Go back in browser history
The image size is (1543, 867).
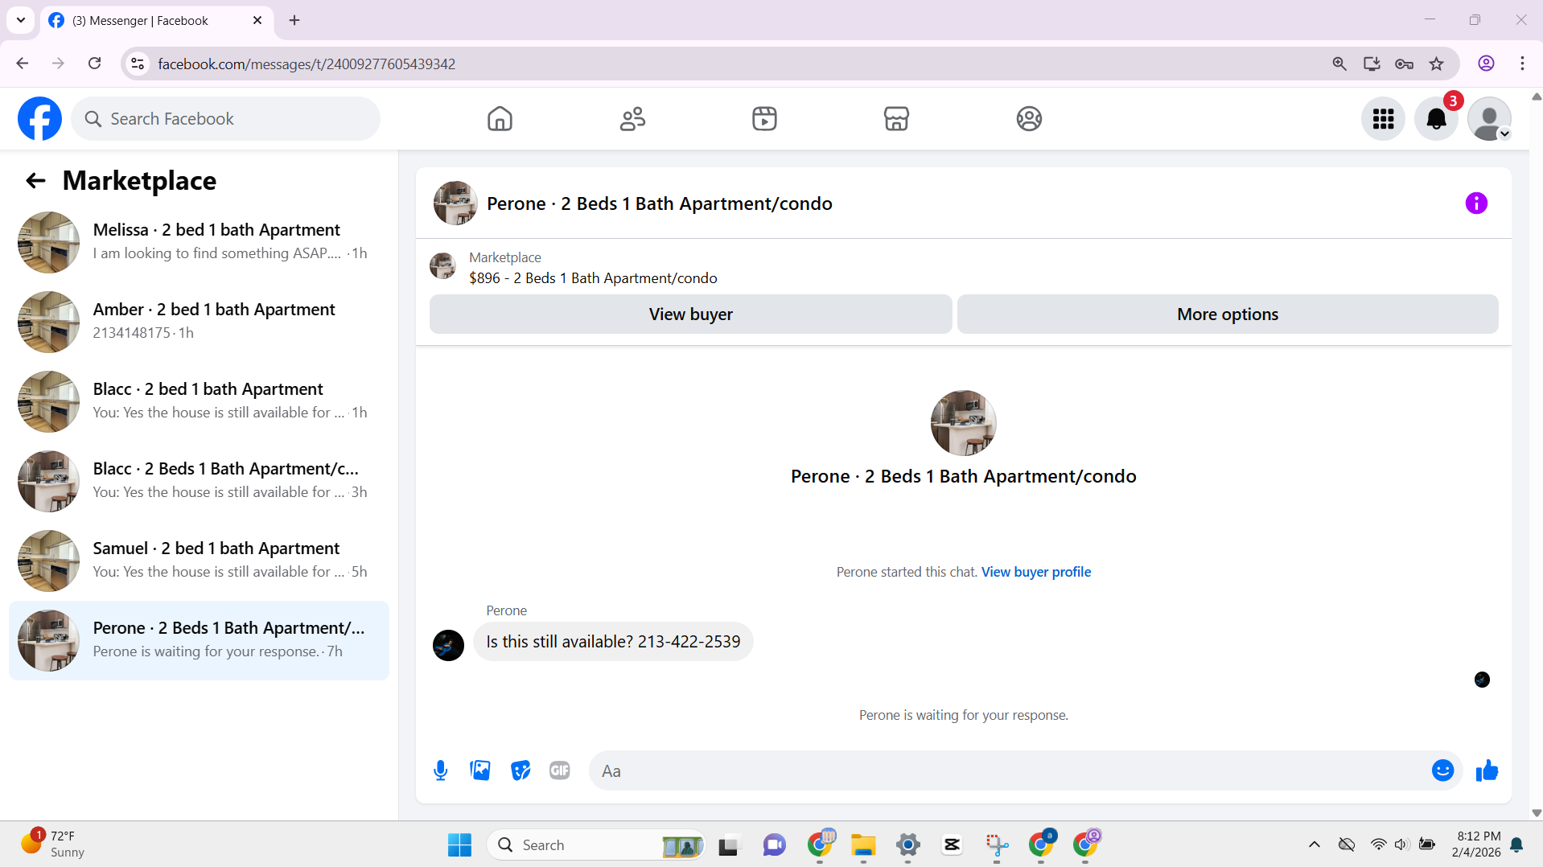click(x=23, y=64)
